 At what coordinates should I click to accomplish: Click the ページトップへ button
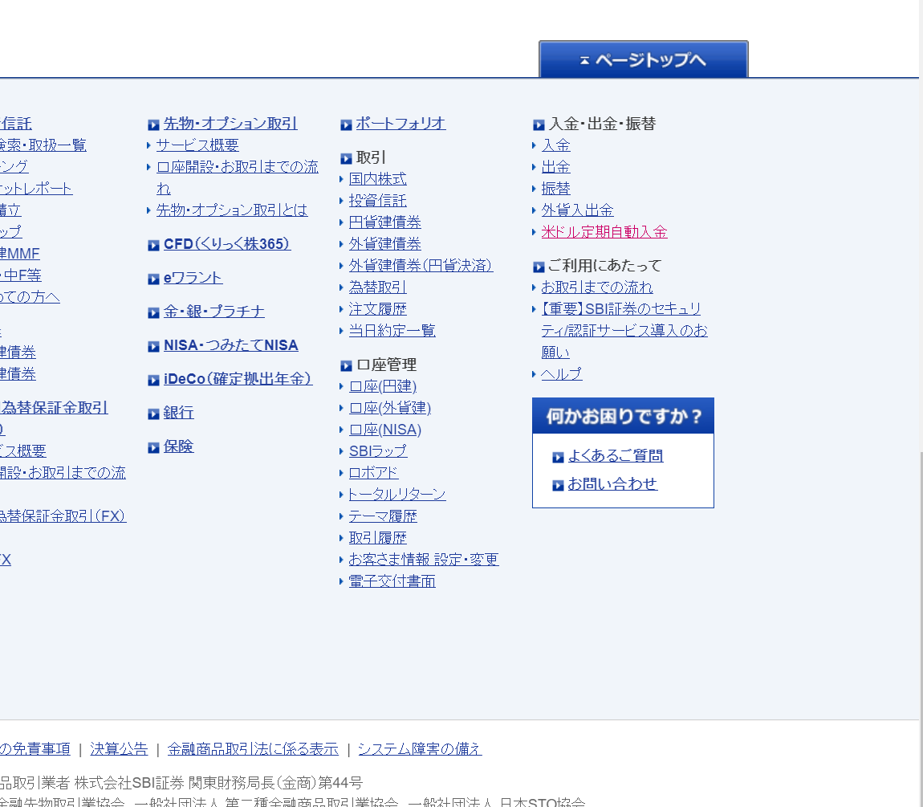coord(643,59)
